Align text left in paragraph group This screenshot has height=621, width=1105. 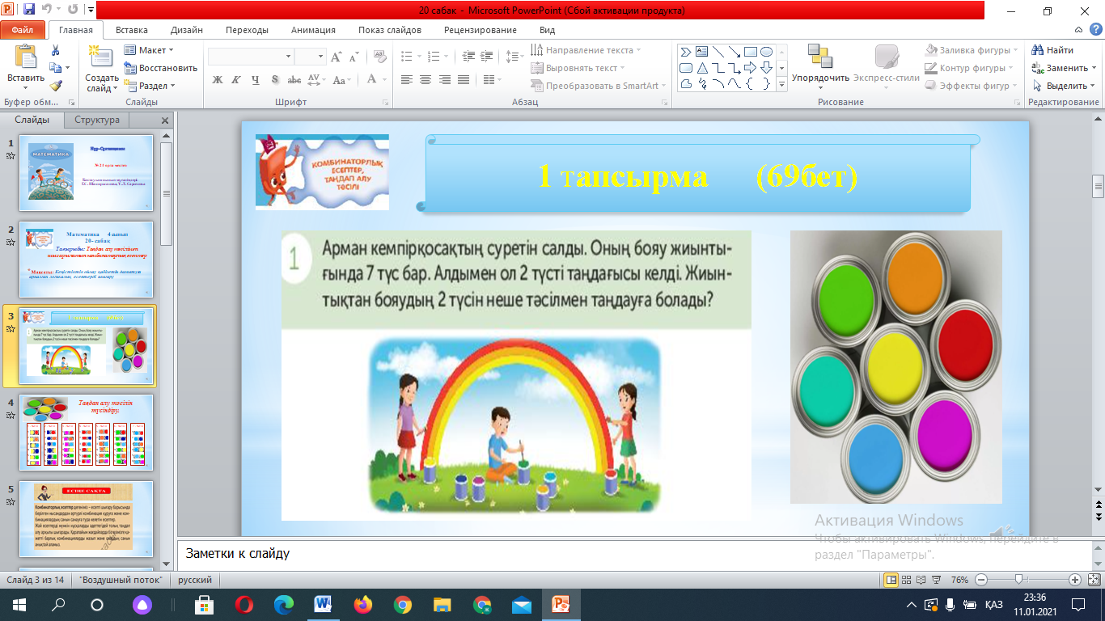coord(407,79)
